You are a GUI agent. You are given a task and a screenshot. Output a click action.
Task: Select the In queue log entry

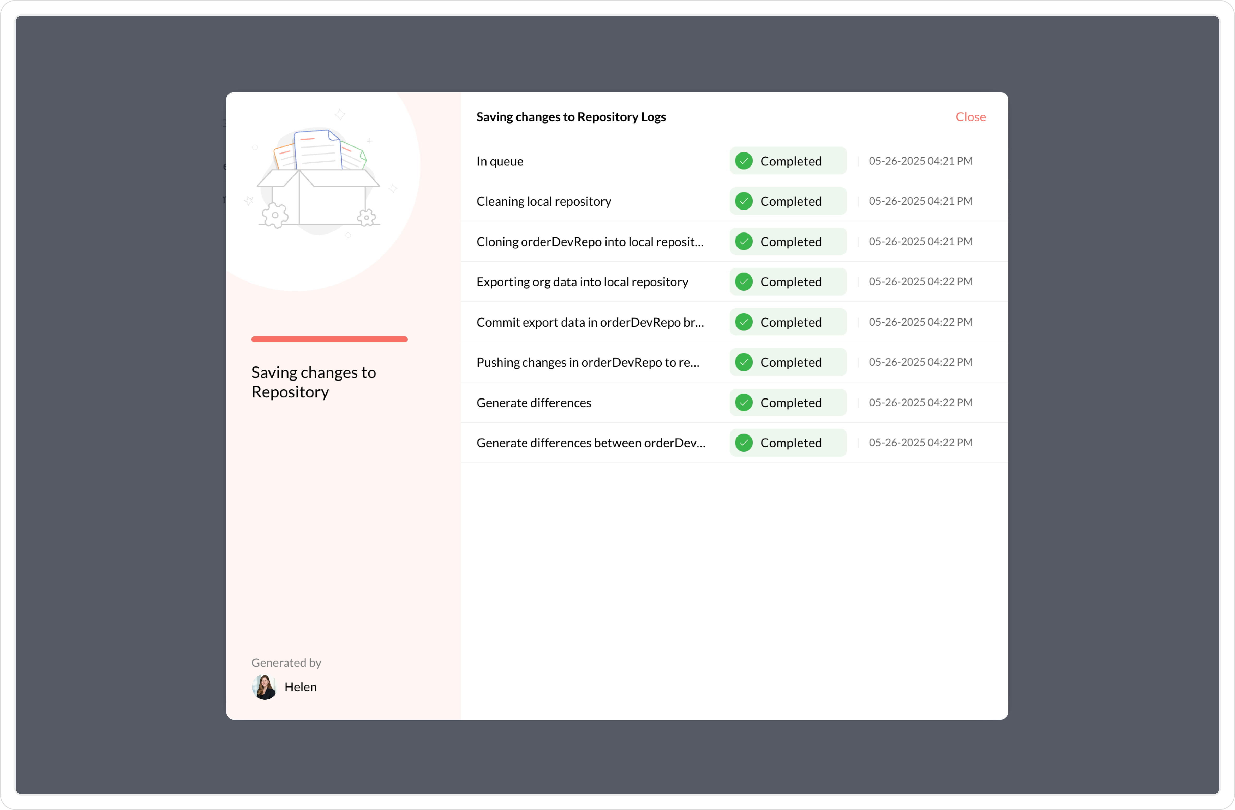(x=500, y=161)
